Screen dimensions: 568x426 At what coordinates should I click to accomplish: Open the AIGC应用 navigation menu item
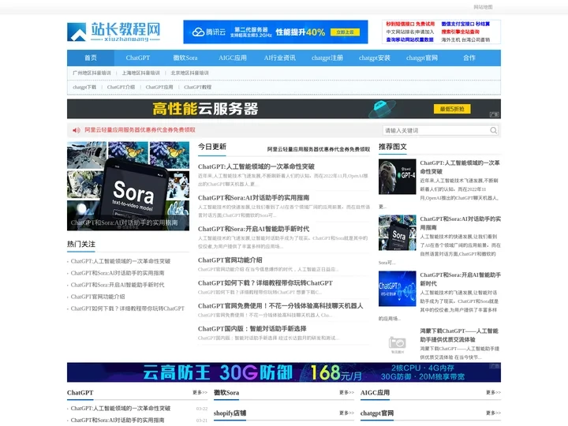pos(233,58)
